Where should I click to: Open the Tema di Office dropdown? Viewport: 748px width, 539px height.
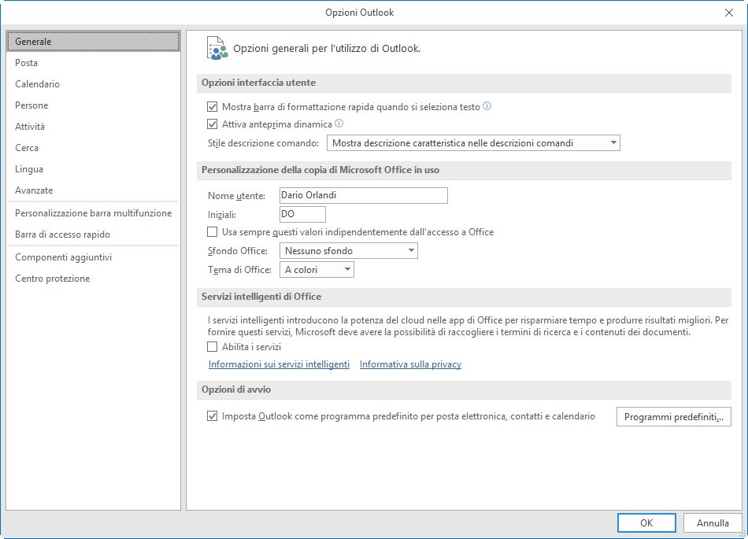tap(317, 270)
